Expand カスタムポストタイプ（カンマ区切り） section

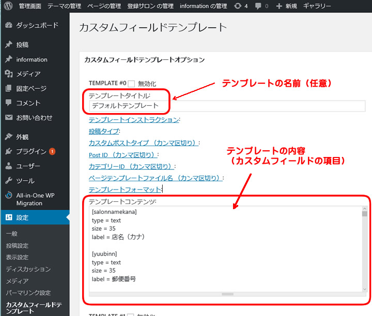(x=144, y=143)
